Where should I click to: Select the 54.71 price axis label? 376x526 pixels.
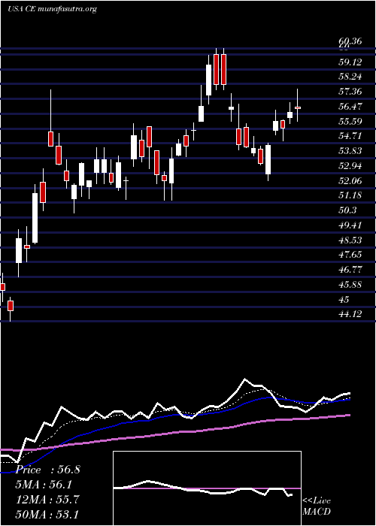(350, 136)
